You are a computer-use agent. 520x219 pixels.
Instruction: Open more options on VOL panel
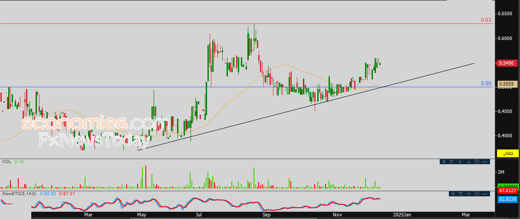(x=484, y=162)
